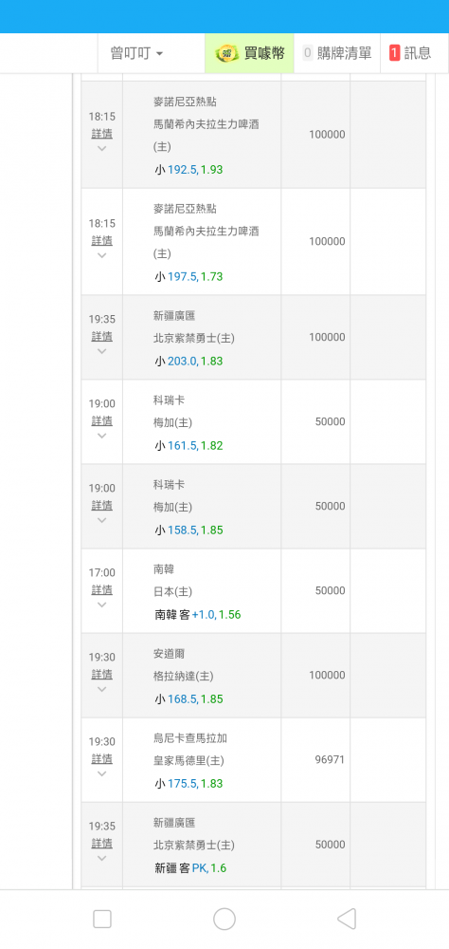Expand chevron under 19:35 新疆 客 PK row
The height and width of the screenshot is (949, 449).
coord(101,858)
